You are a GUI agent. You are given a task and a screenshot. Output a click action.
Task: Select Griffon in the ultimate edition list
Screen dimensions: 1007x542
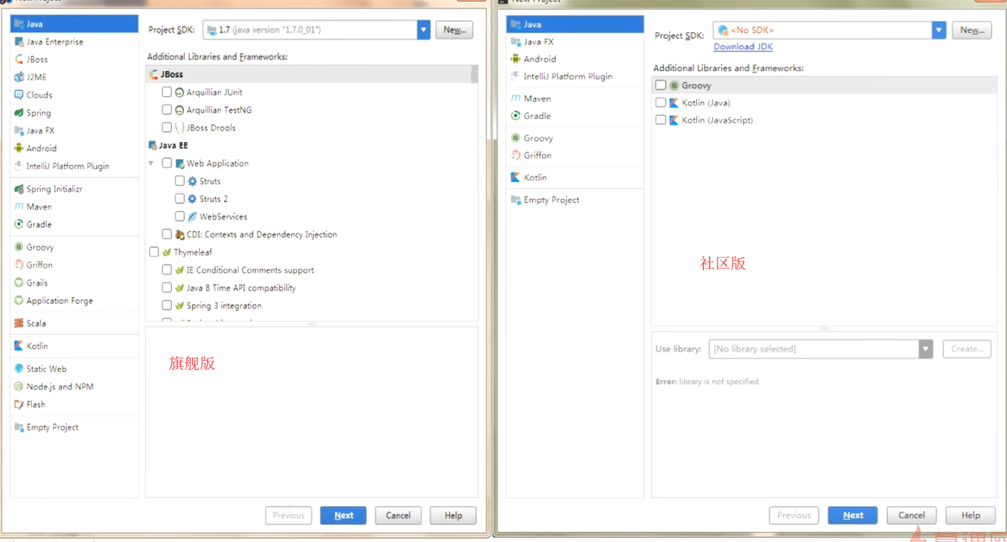39,266
